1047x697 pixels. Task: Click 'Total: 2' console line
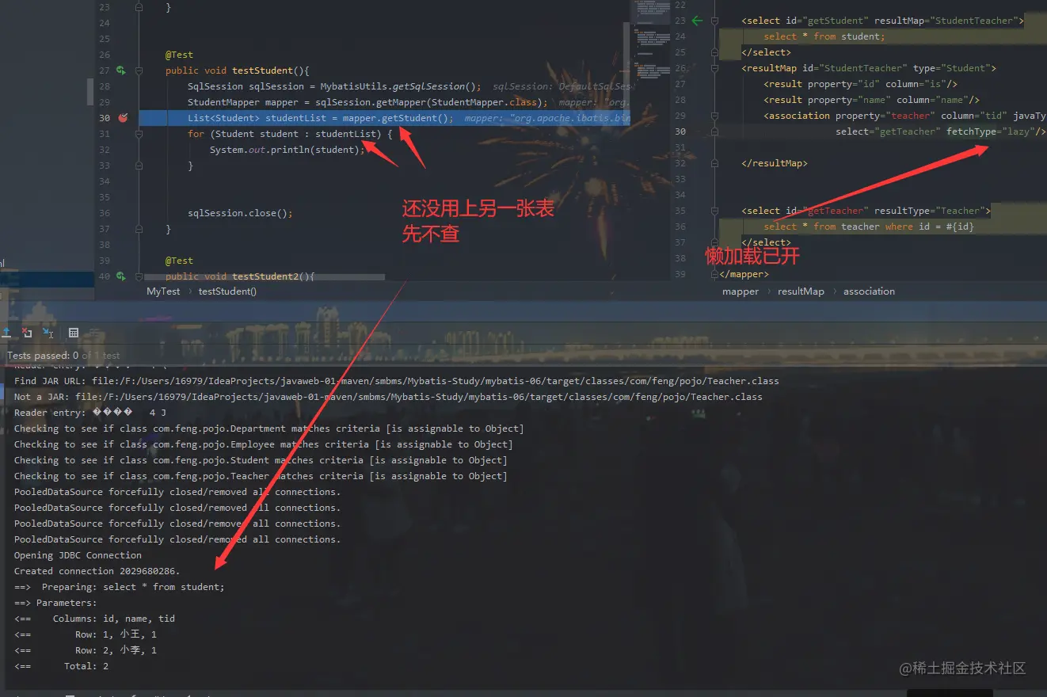tap(61, 666)
